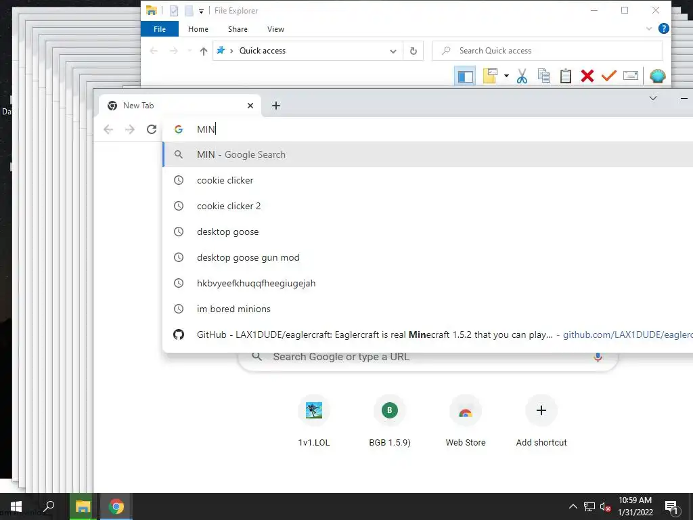693x520 pixels.
Task: Open the View tab in File Explorer
Action: (x=276, y=29)
